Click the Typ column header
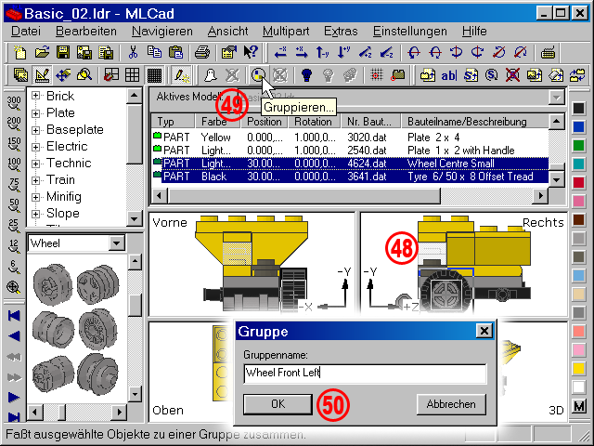The width and height of the screenshot is (594, 446). (x=174, y=122)
